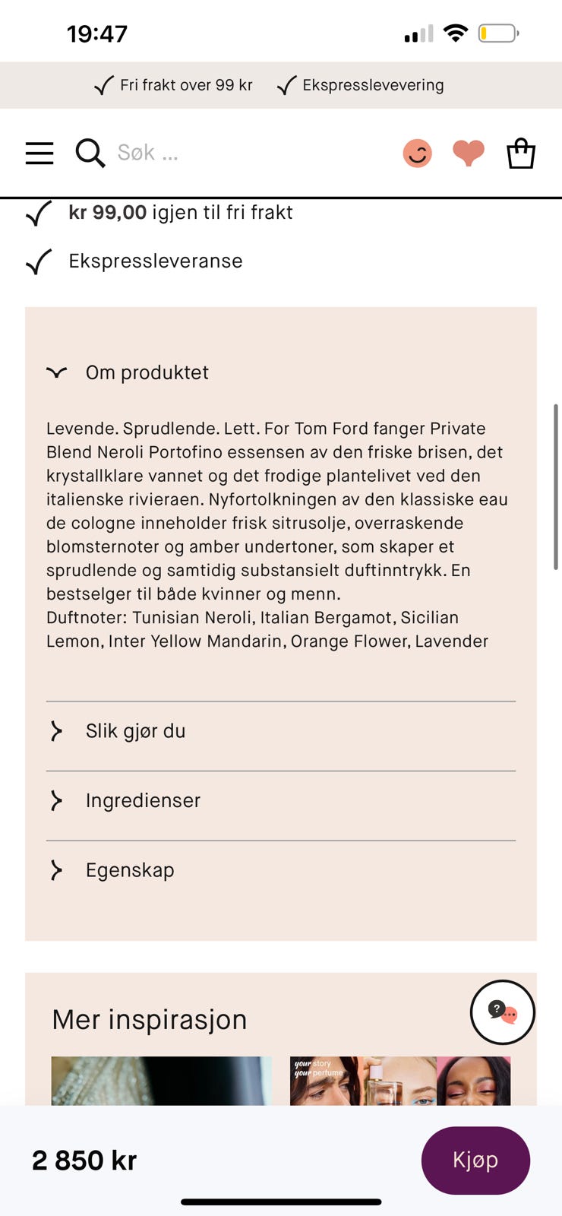Tap the battery indicator icon
562x1216 pixels.
(x=498, y=33)
